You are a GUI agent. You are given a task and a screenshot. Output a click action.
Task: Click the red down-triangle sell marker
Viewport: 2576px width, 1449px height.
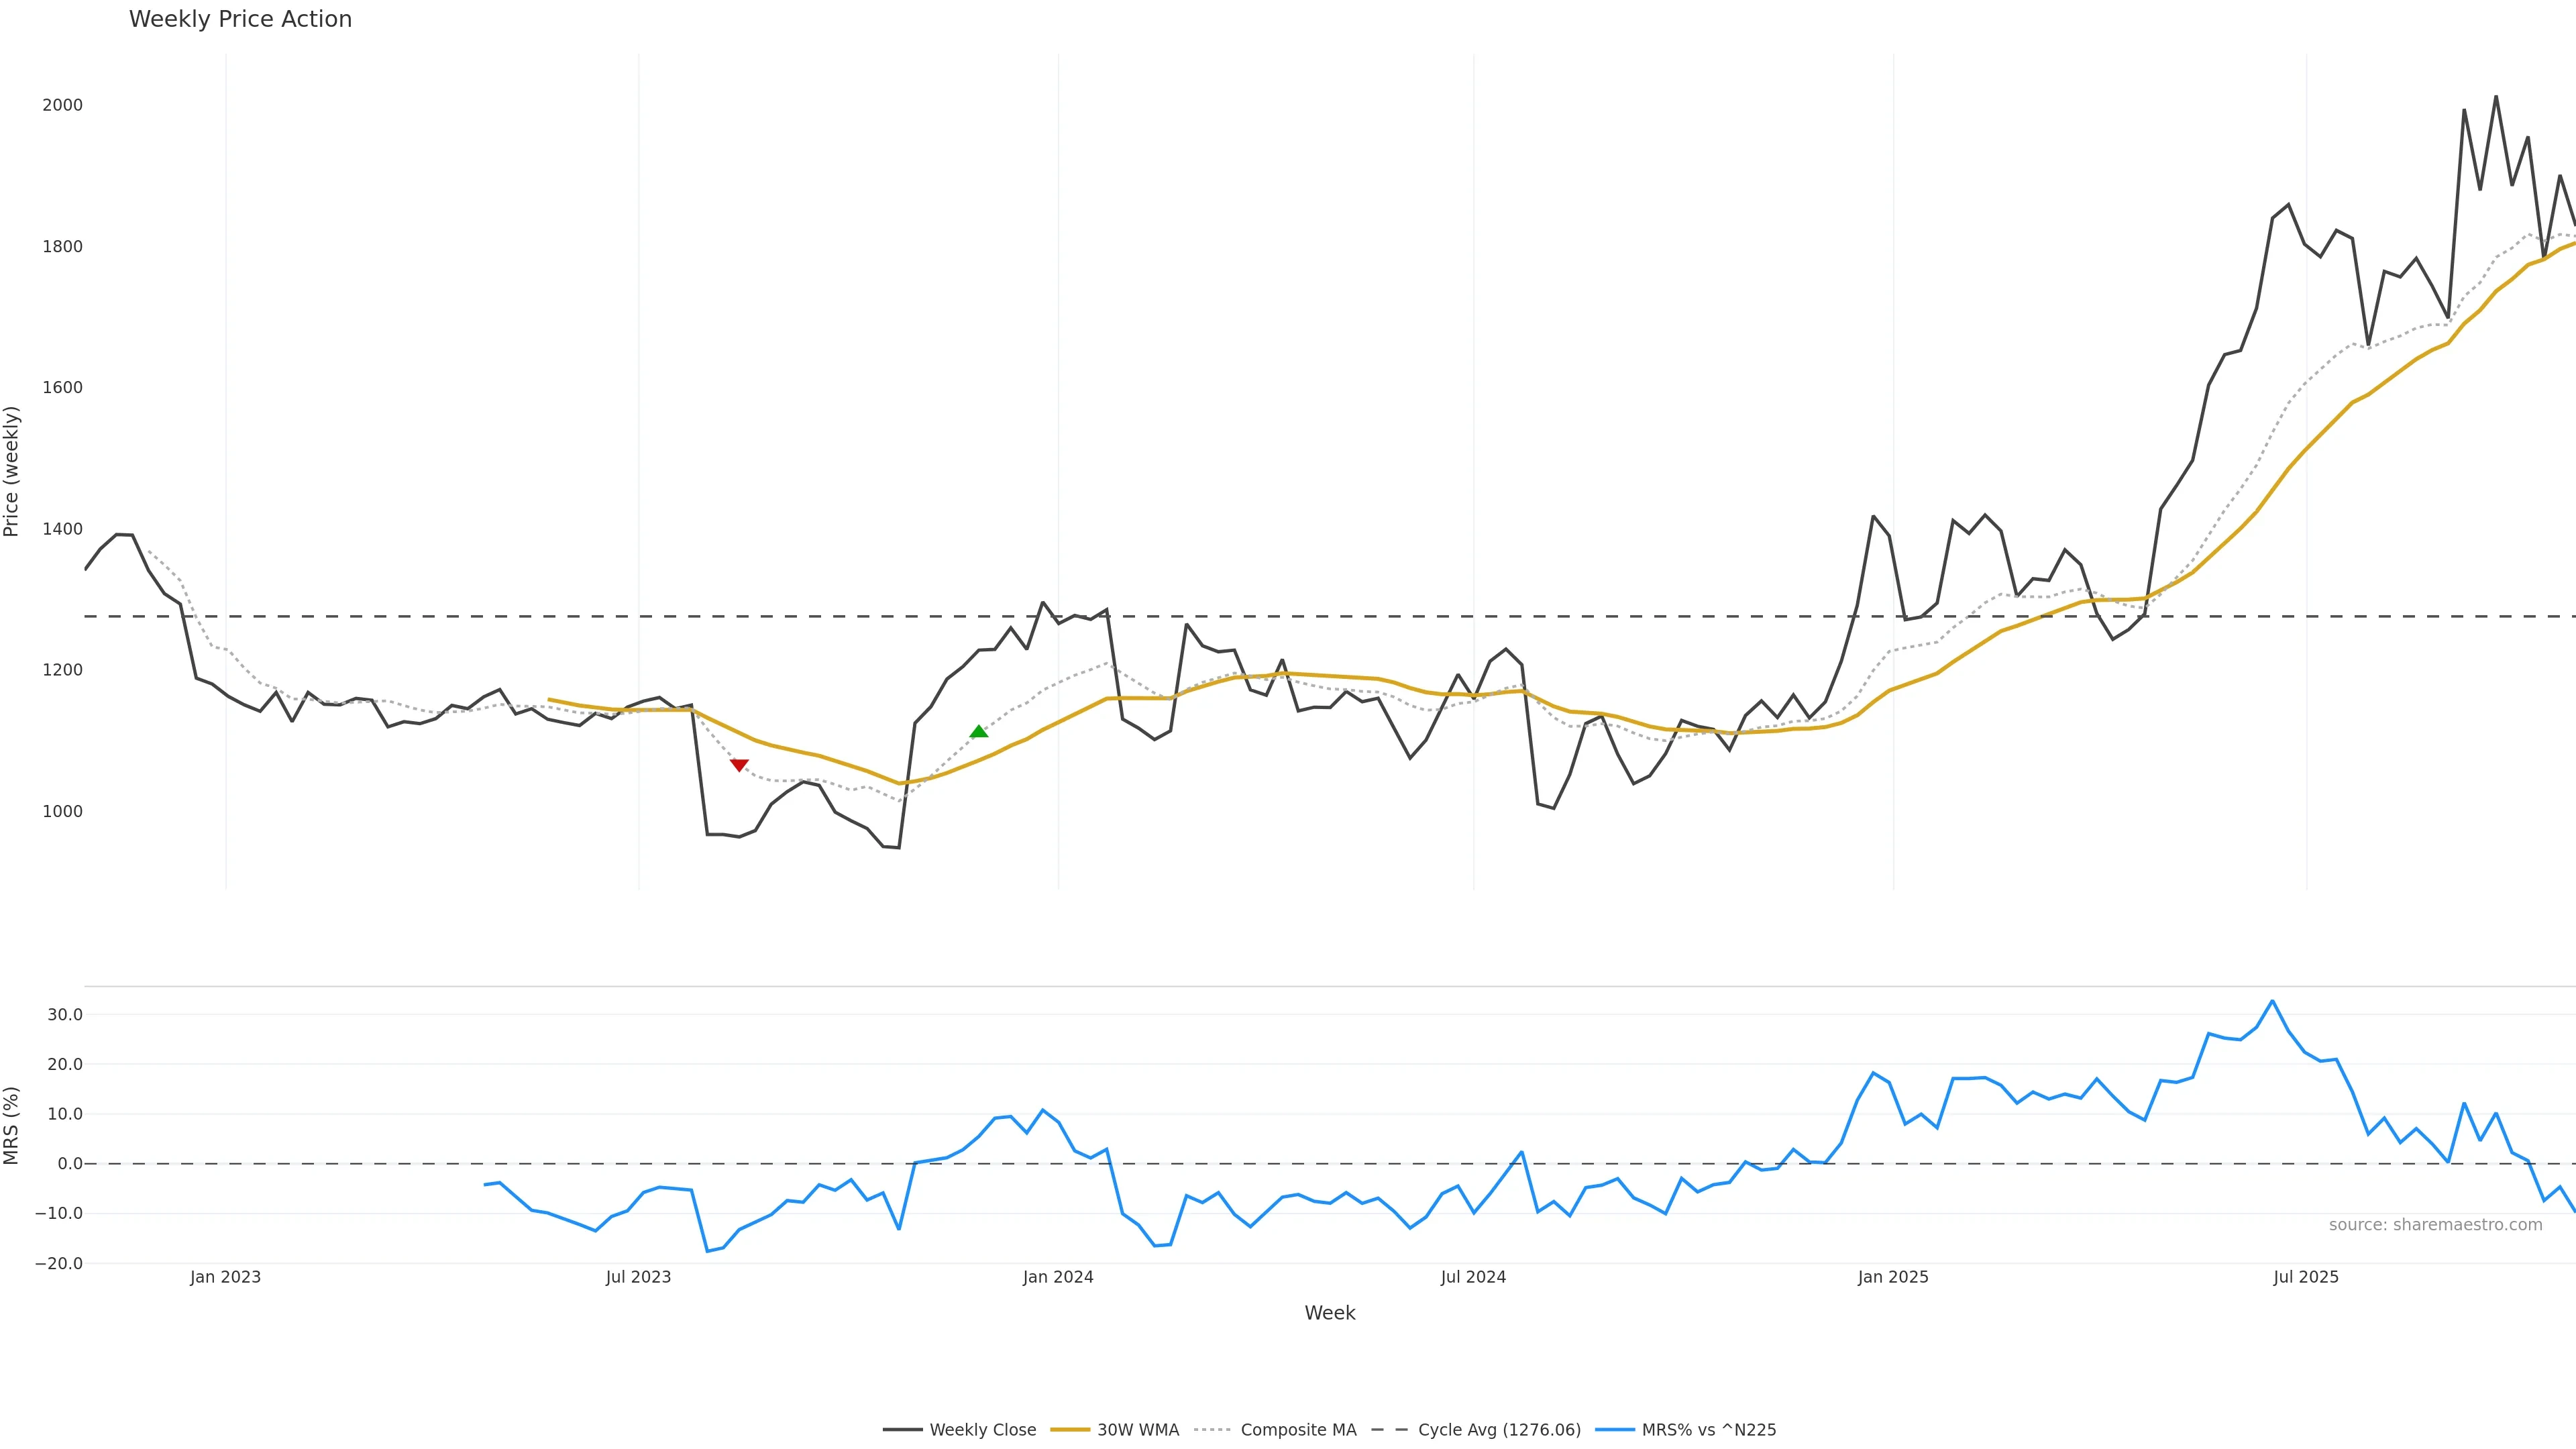[x=739, y=765]
